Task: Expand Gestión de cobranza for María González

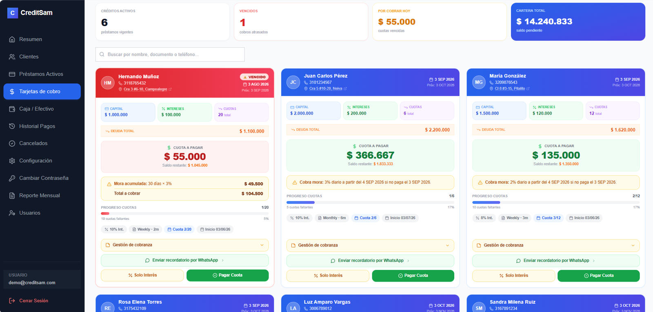Action: coord(556,246)
